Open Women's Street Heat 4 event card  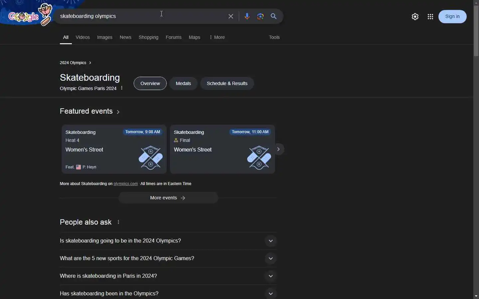[114, 149]
